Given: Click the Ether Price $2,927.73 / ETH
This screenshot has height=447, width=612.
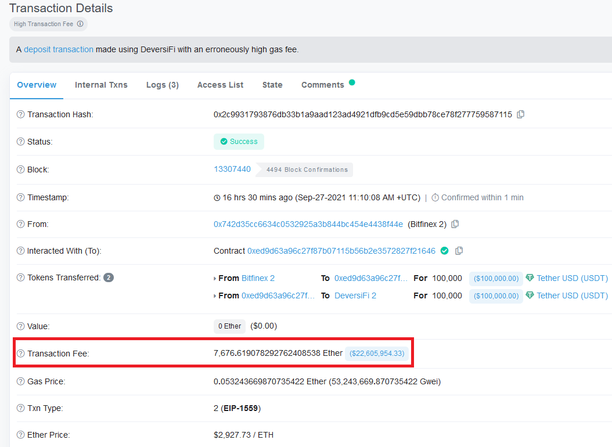Looking at the screenshot, I should tap(243, 434).
